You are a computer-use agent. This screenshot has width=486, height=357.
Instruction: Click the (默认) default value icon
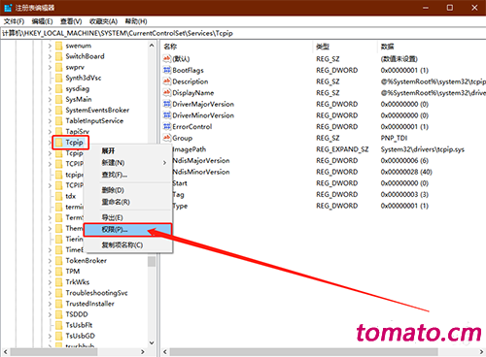coord(166,58)
